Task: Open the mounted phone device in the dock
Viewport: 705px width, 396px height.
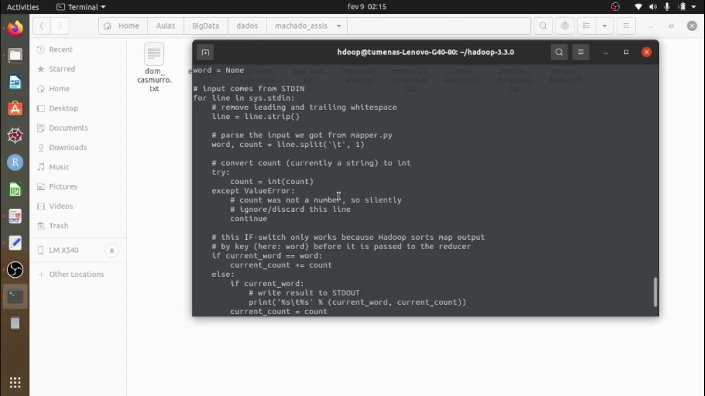Action: pyautogui.click(x=15, y=323)
